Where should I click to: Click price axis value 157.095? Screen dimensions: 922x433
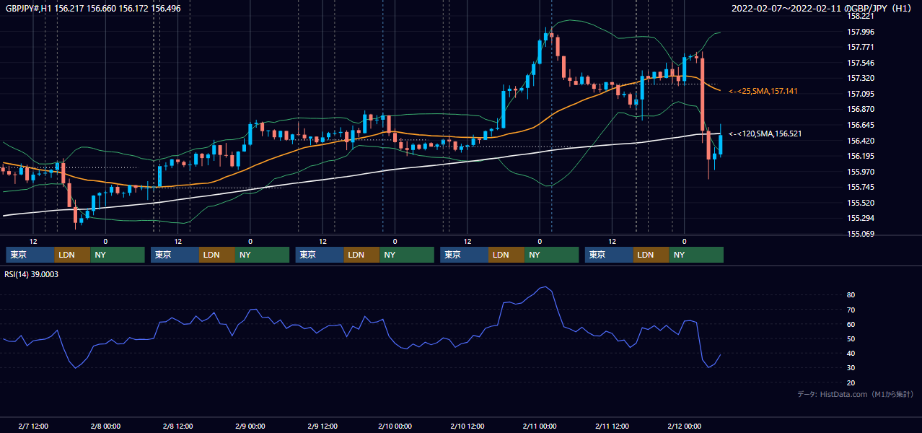tap(861, 94)
